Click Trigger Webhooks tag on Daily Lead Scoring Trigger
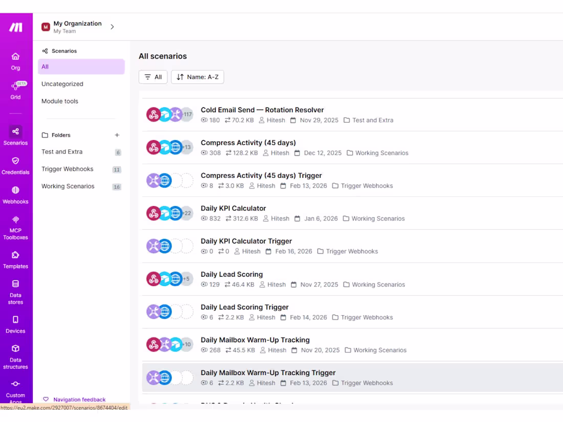 pos(363,318)
